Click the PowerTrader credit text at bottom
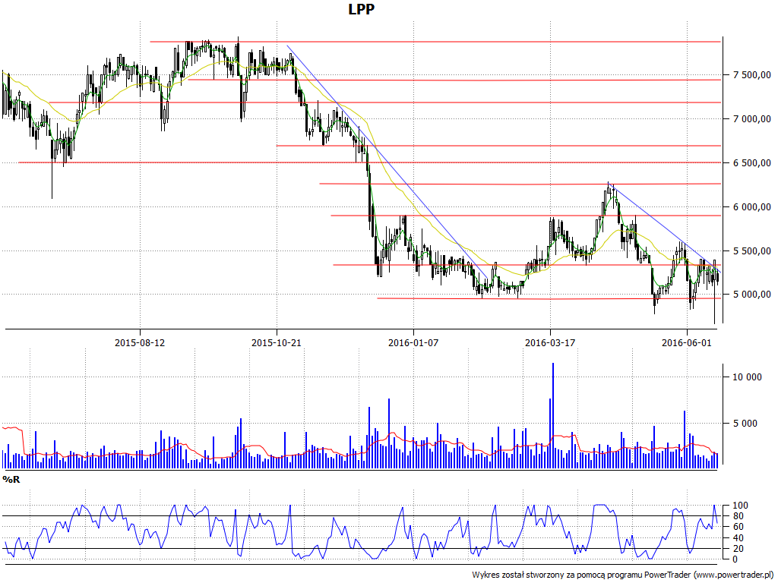The image size is (778, 583). tap(624, 575)
